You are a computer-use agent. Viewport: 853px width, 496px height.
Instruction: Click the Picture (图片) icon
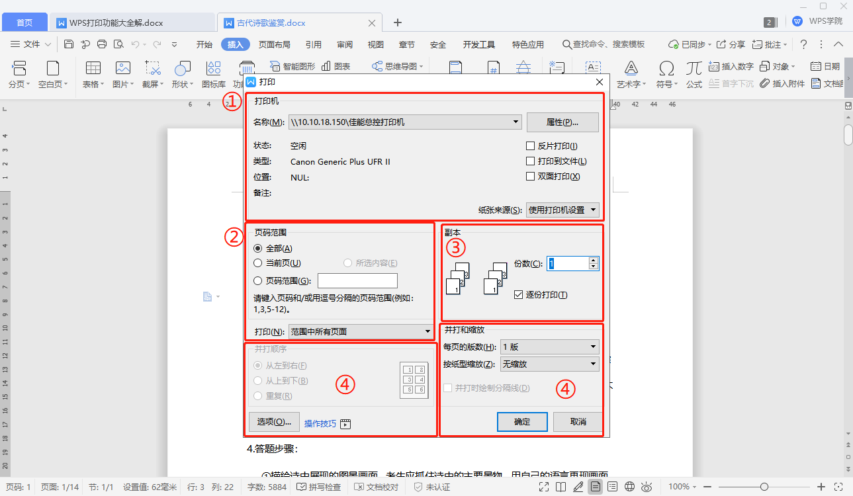[122, 67]
